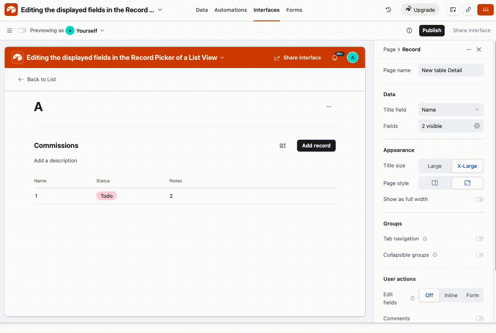The image size is (496, 333).
Task: Click Name cell value 1
Action: coord(36,196)
